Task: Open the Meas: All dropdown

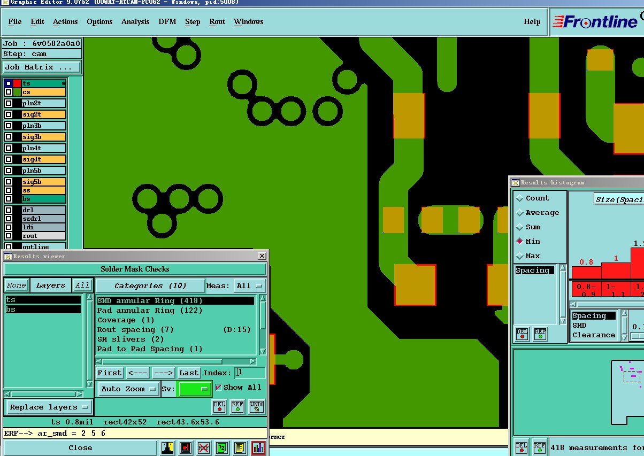Action: 250,285
